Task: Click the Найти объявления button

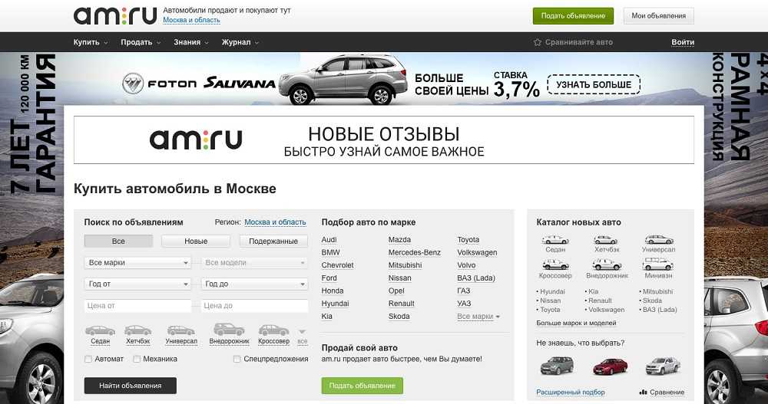Action: [130, 386]
